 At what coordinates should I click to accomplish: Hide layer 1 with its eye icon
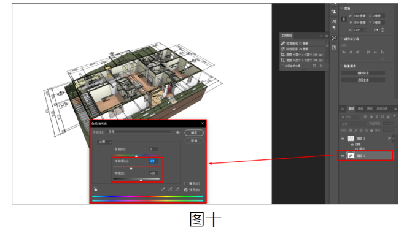point(343,156)
